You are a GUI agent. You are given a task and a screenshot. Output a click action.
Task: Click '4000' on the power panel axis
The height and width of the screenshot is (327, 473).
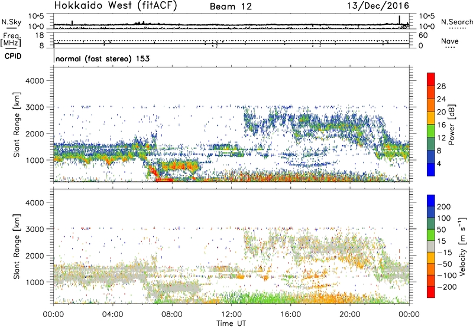tap(35, 81)
